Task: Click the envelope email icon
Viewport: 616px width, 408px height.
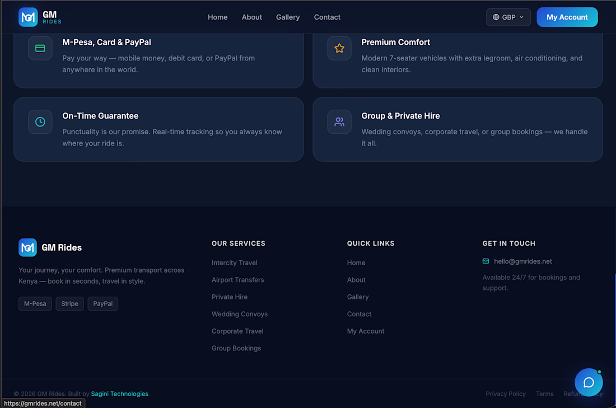Action: click(486, 261)
